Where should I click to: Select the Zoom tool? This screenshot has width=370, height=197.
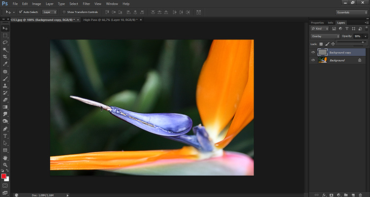pyautogui.click(x=5, y=164)
